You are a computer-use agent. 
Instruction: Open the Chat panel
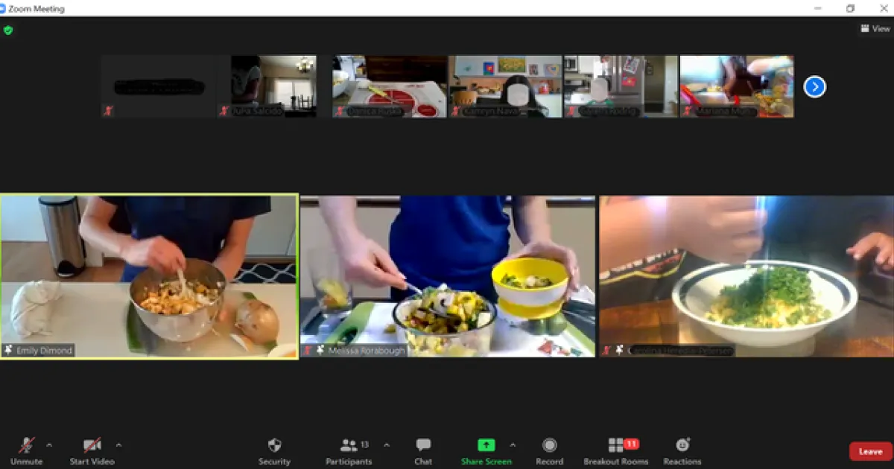click(423, 450)
